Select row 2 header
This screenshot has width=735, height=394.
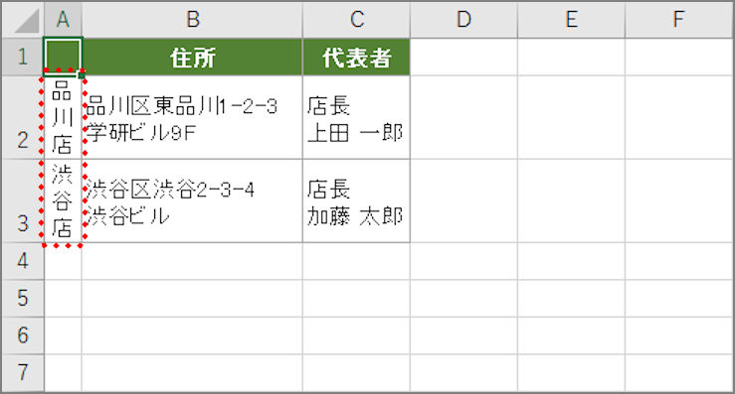pyautogui.click(x=23, y=117)
